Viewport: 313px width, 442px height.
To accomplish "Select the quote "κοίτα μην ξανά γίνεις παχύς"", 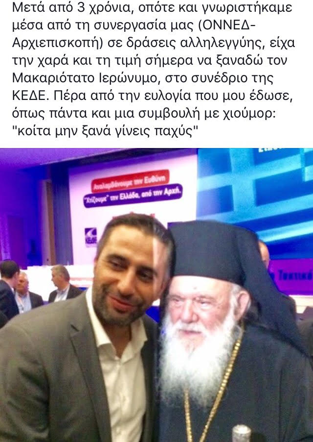I will (105, 131).
